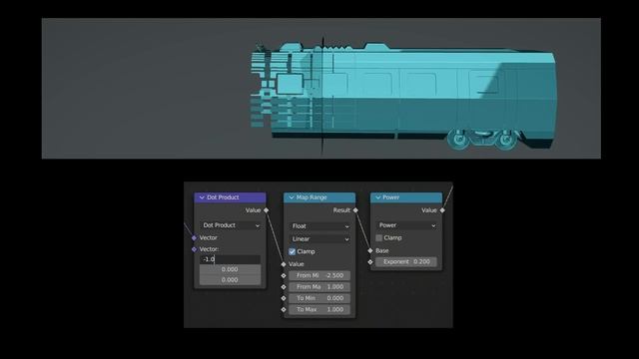Click the Map Range Result output socket

click(x=355, y=210)
